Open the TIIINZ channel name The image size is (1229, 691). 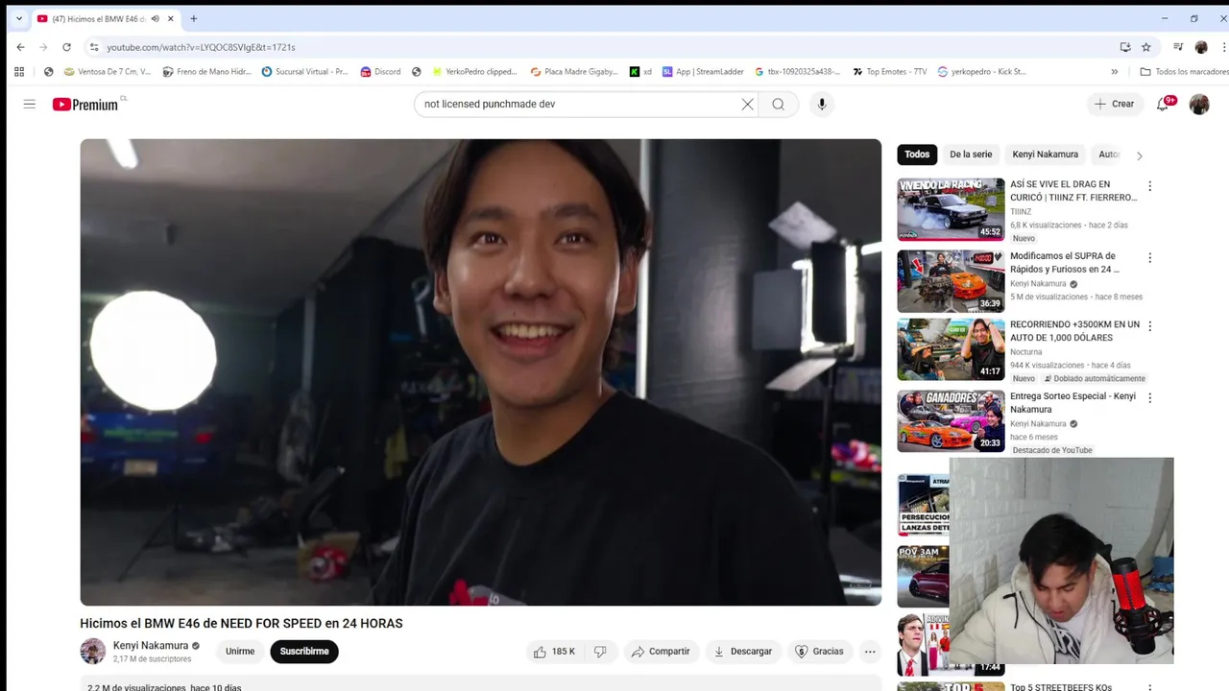(1021, 212)
